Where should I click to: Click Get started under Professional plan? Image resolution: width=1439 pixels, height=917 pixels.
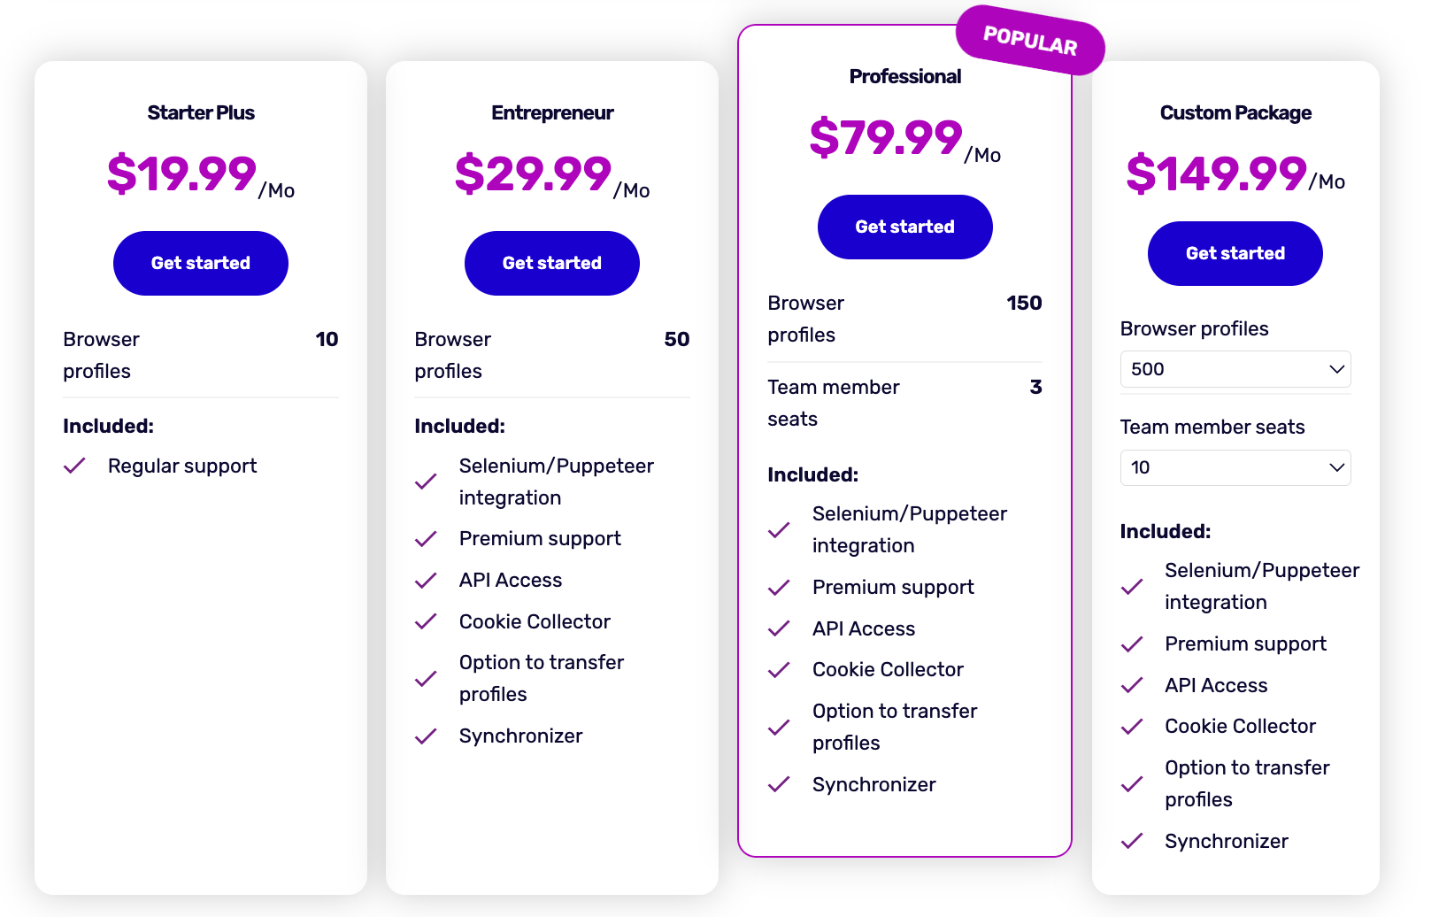coord(904,227)
